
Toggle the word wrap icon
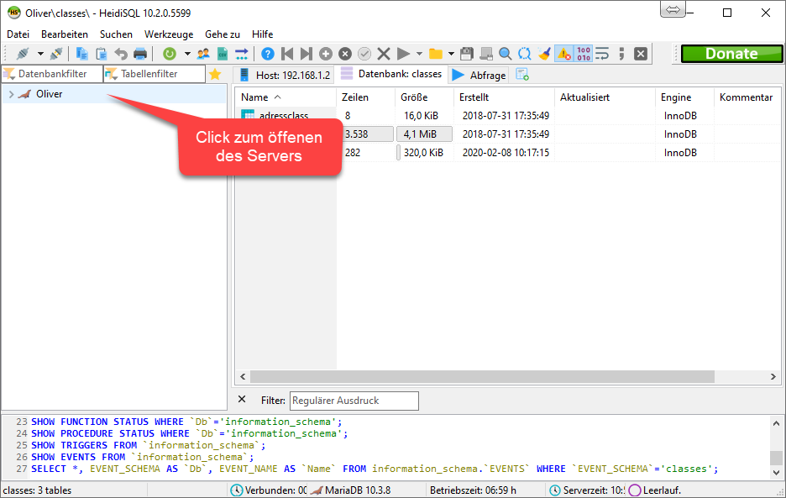pos(602,54)
